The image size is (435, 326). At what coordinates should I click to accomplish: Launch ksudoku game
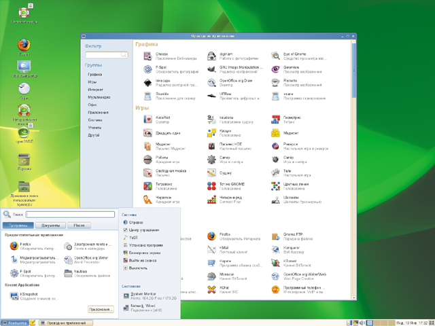tap(230, 120)
